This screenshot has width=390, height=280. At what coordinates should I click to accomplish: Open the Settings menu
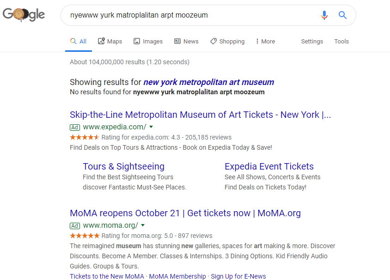click(x=312, y=41)
